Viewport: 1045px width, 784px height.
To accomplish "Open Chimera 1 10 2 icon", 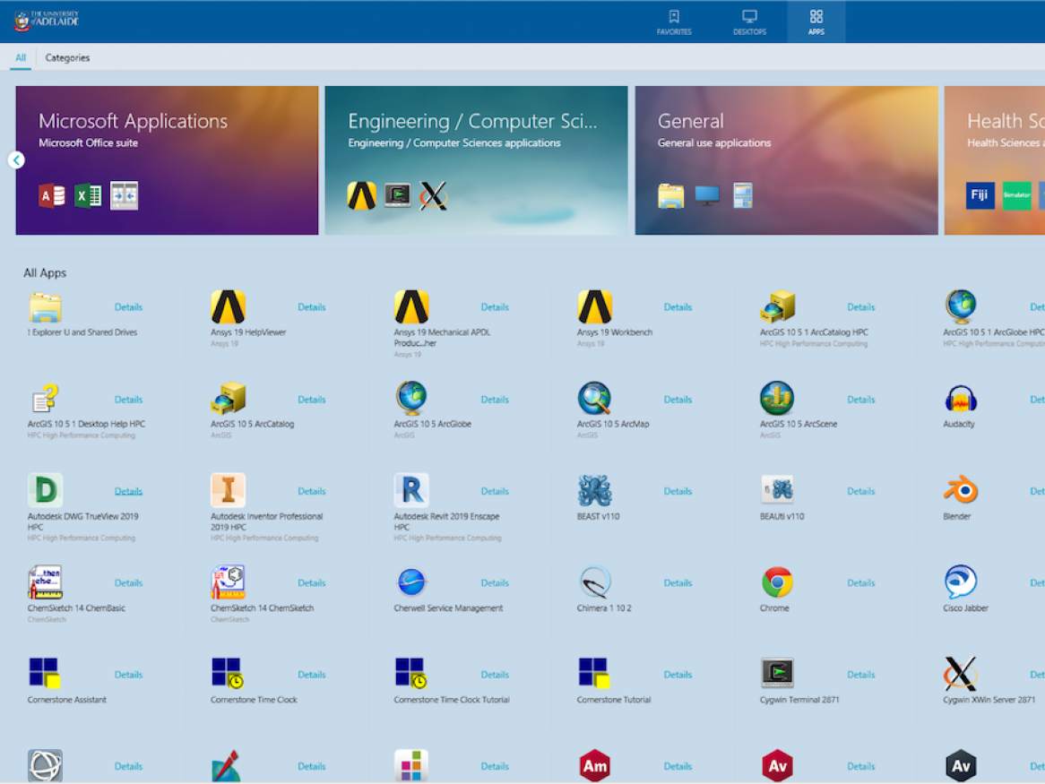I will (594, 582).
